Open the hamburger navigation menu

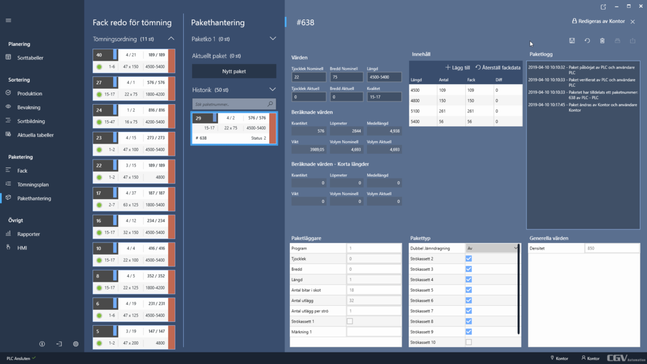click(8, 20)
